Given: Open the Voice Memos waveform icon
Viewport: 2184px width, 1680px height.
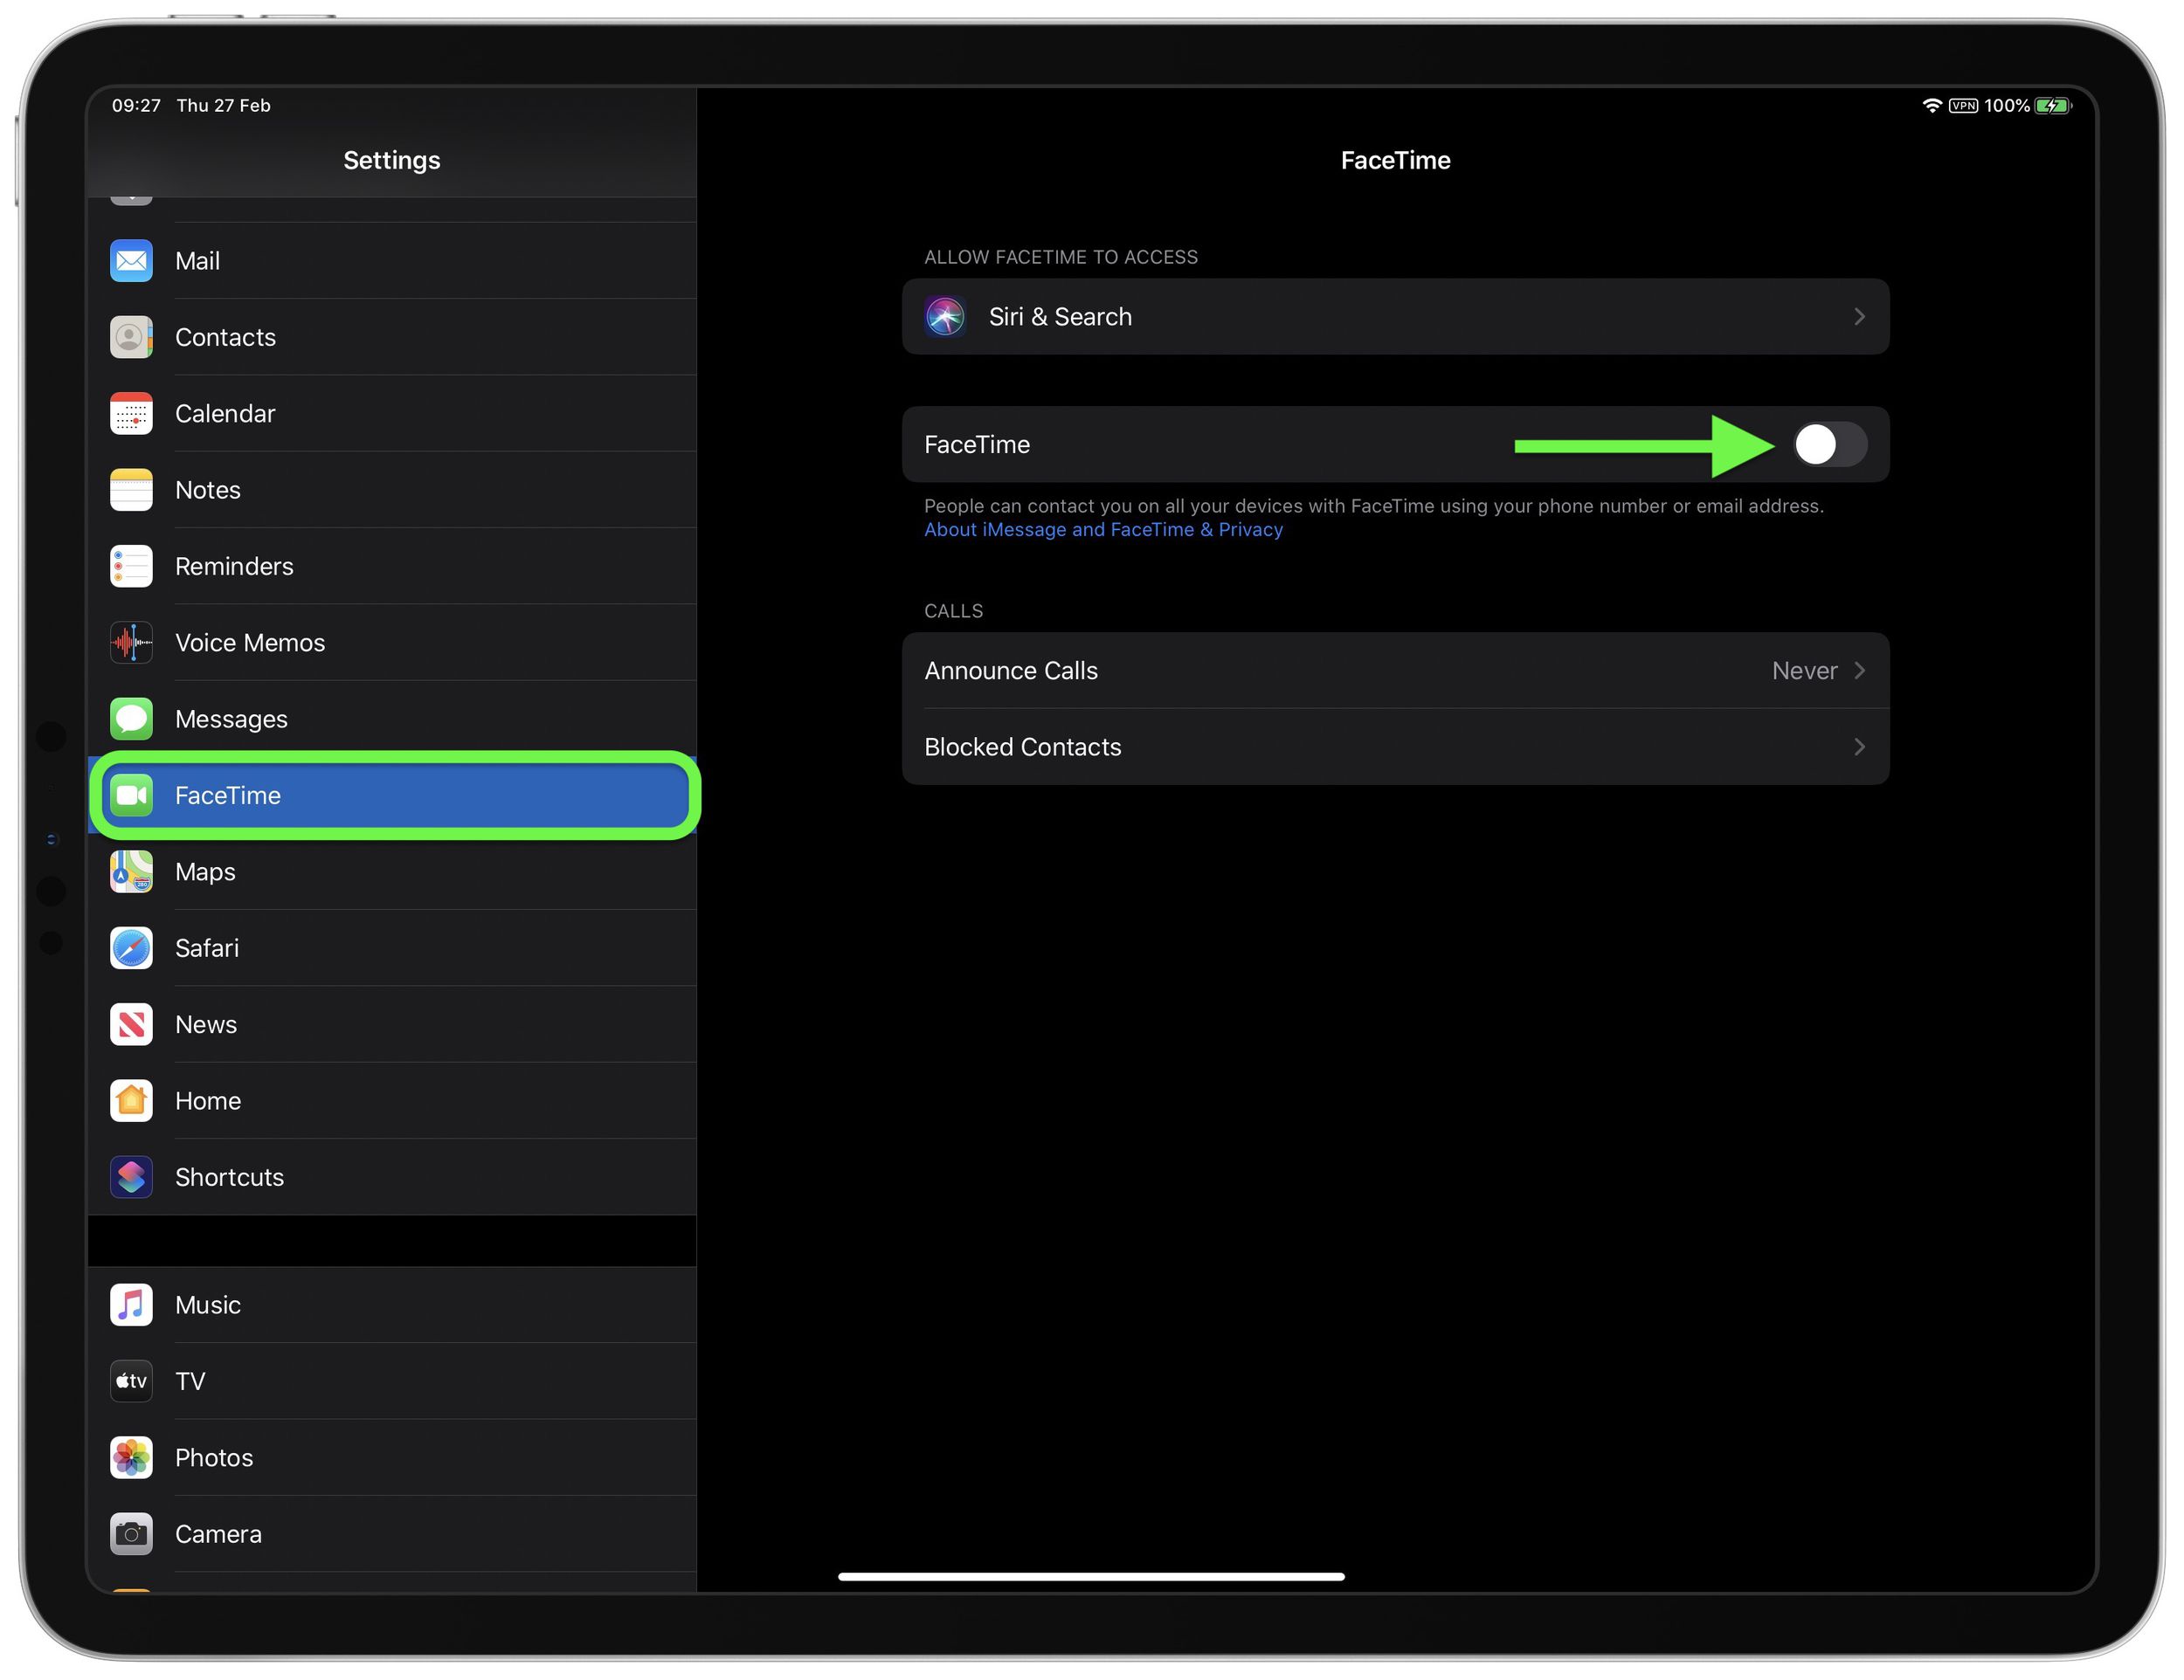Looking at the screenshot, I should [131, 643].
